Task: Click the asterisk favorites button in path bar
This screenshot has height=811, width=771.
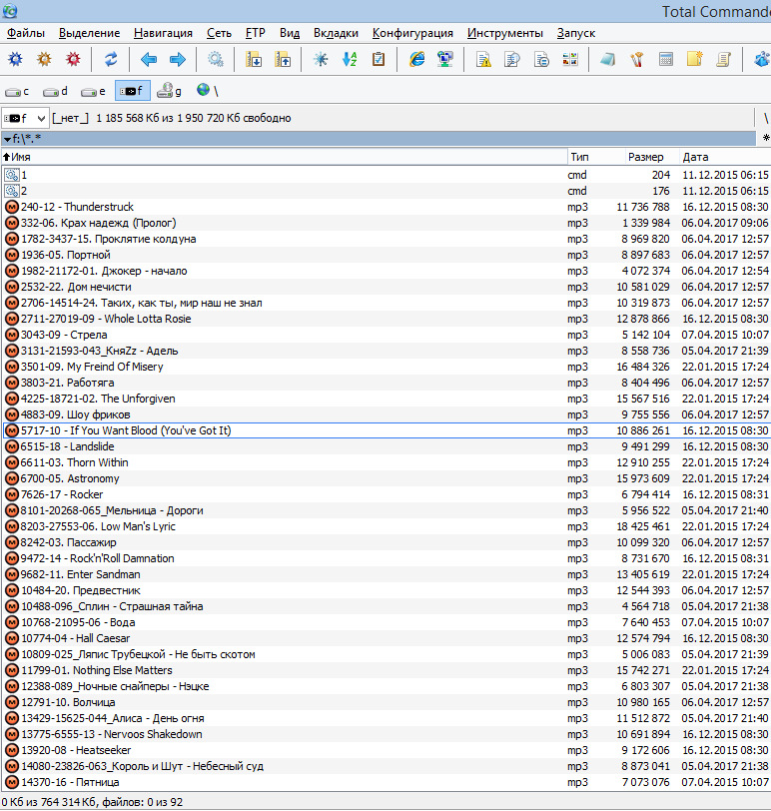Action: click(x=766, y=138)
